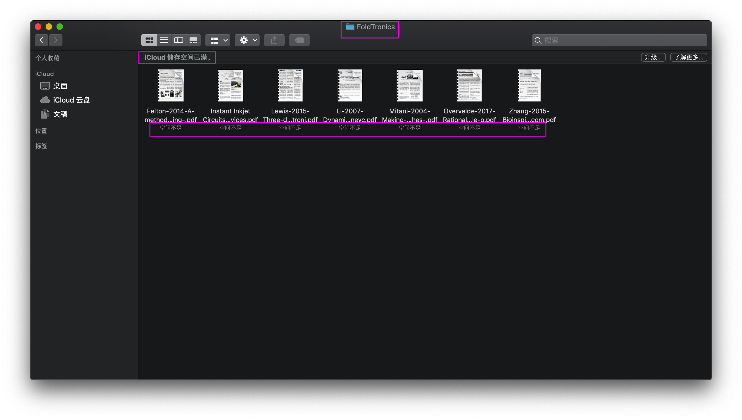Select the Instant Inkjet Circuits PDF
Viewport: 742px width, 420px height.
pyautogui.click(x=230, y=85)
